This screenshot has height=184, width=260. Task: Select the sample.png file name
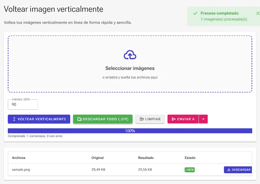21,170
